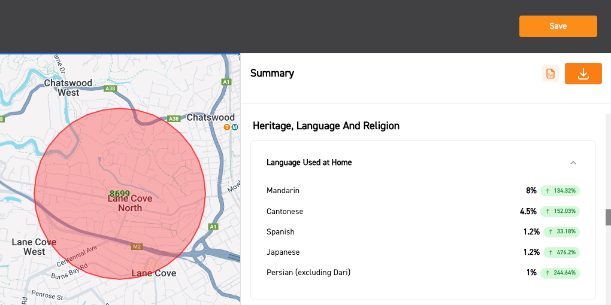Click the Persian 1% value
This screenshot has height=305, width=611.
coord(531,273)
